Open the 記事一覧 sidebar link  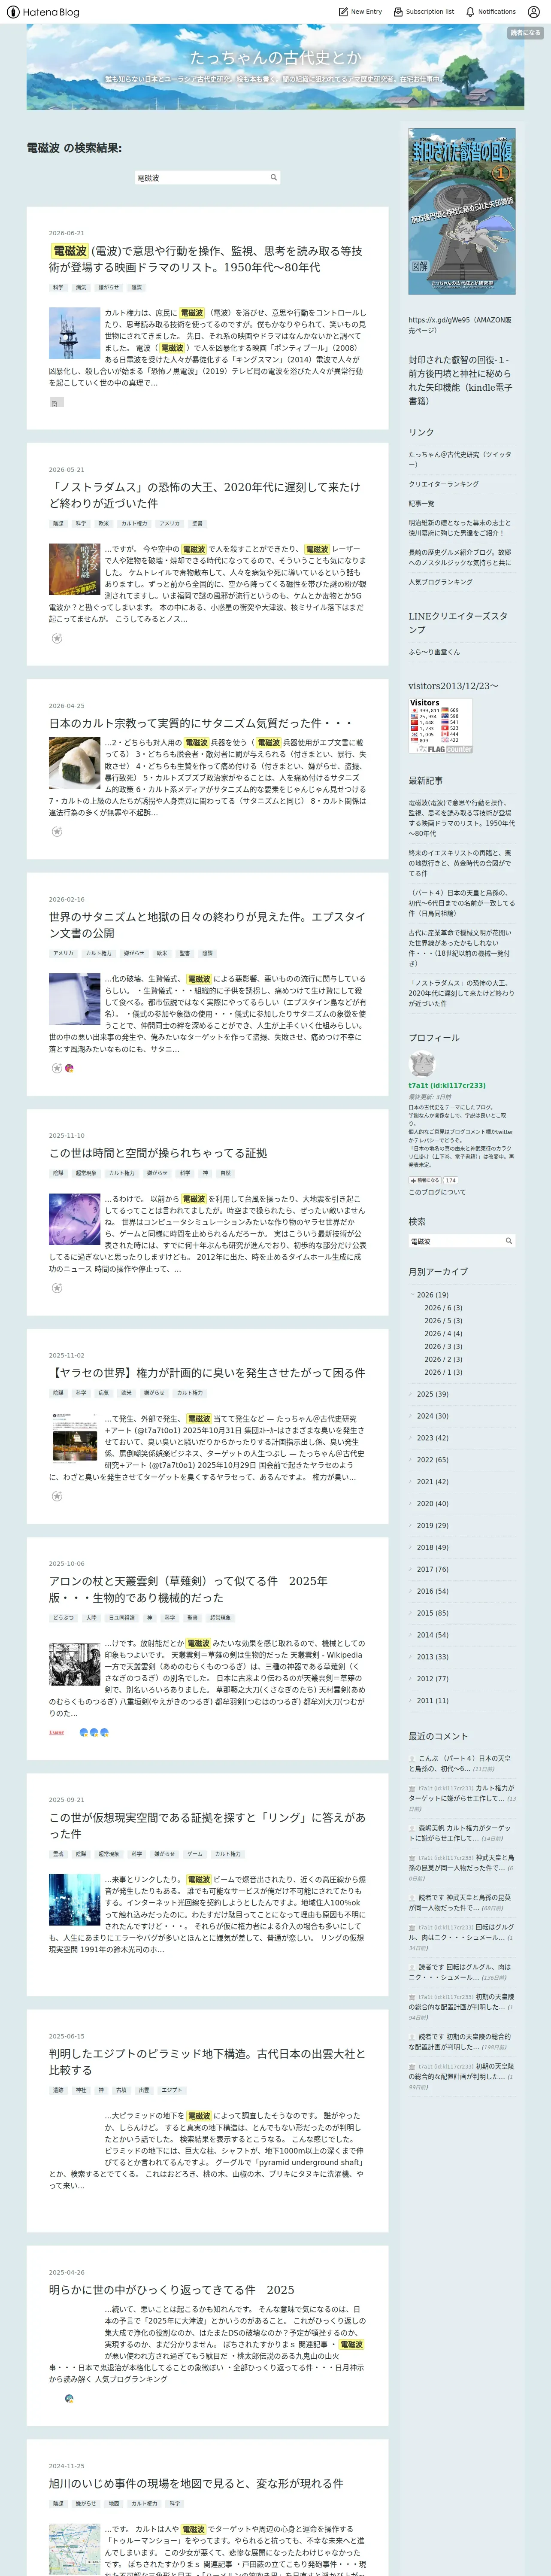[x=421, y=503]
